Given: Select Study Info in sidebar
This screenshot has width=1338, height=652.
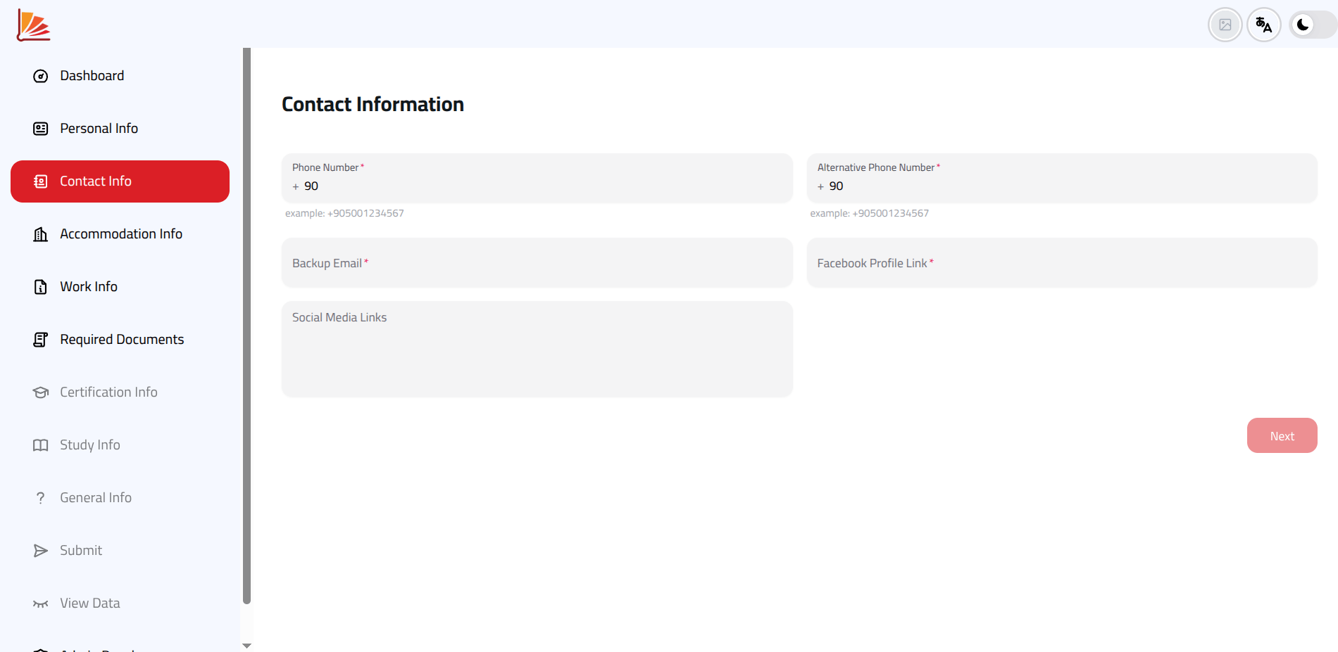Looking at the screenshot, I should tap(120, 445).
